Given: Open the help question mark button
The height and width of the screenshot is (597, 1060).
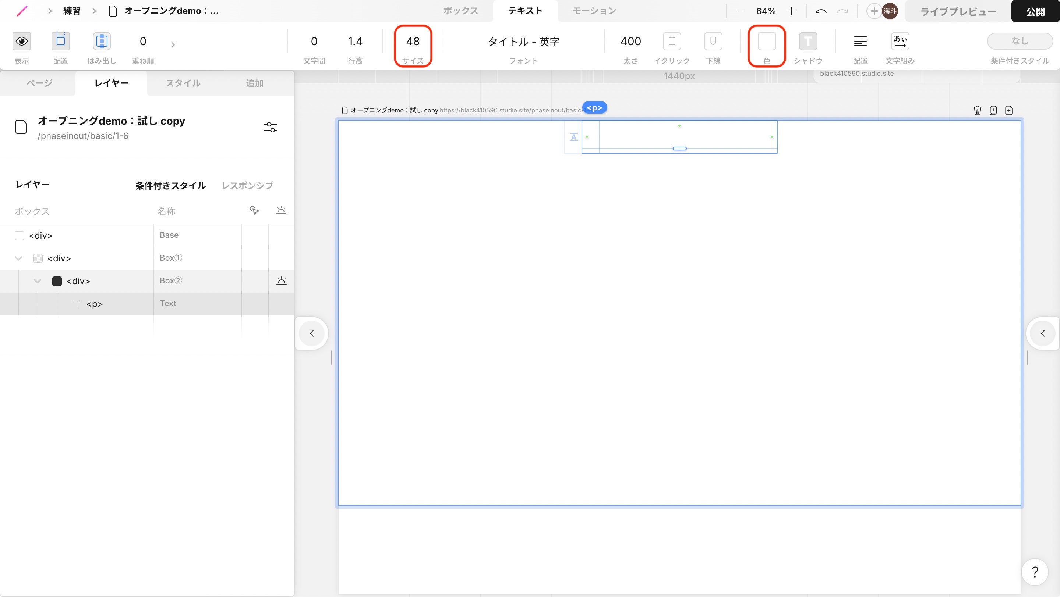Looking at the screenshot, I should pyautogui.click(x=1035, y=572).
